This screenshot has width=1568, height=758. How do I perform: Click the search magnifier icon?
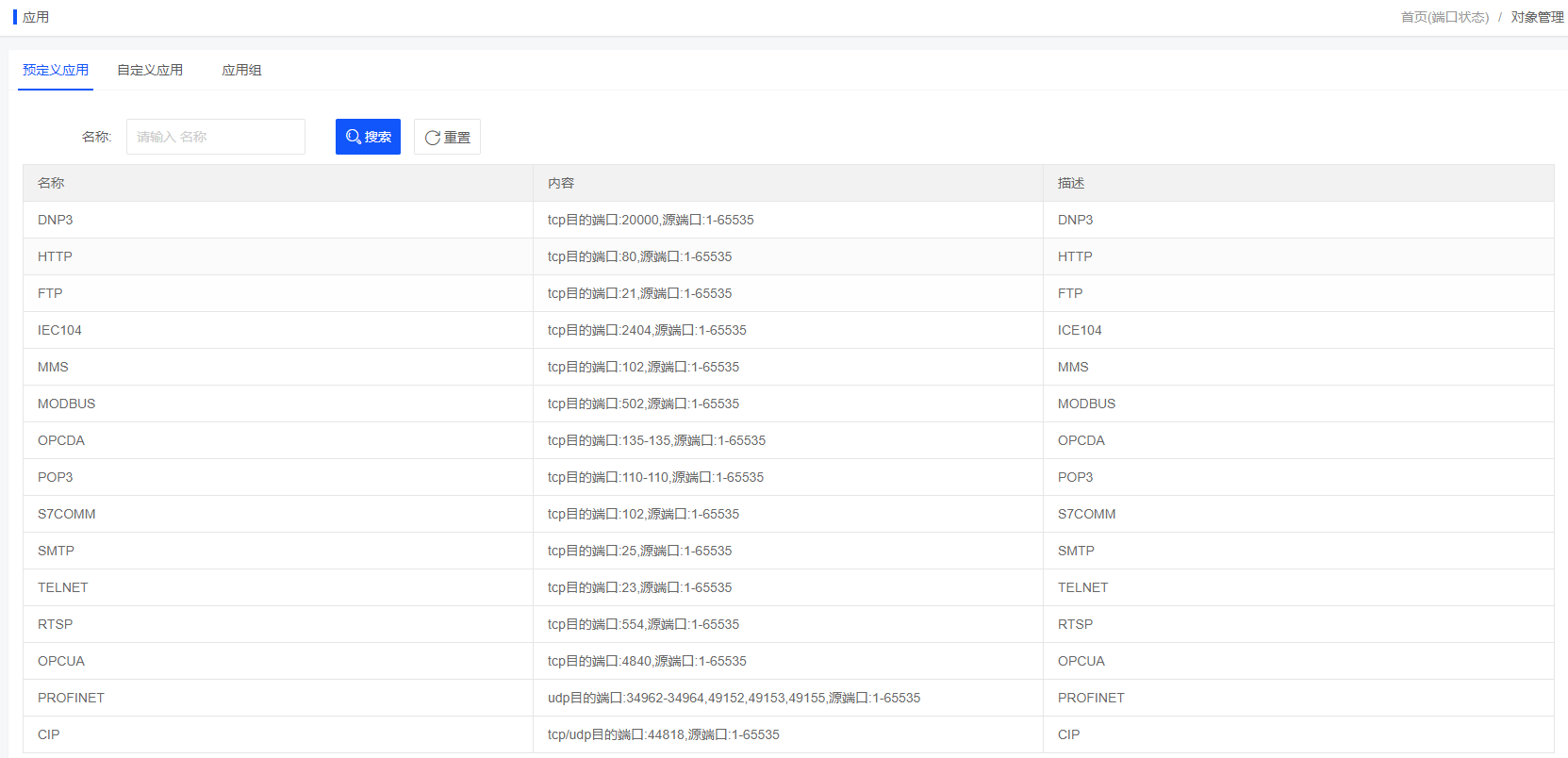click(354, 137)
